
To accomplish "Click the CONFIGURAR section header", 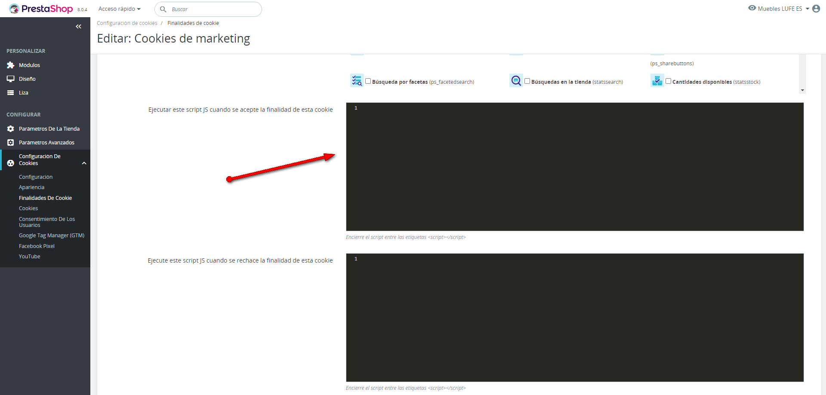I will (24, 115).
